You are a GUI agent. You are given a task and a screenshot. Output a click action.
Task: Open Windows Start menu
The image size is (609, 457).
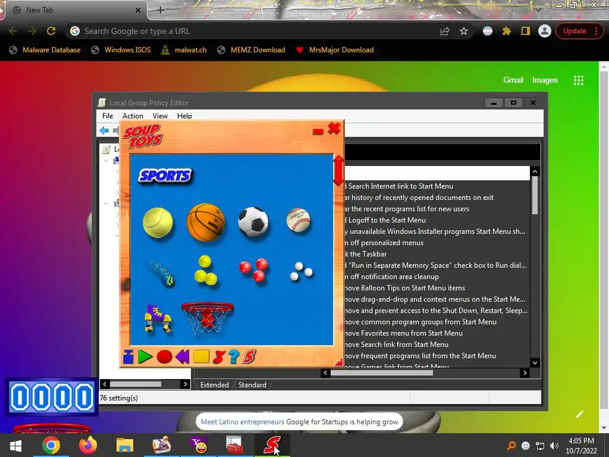15,445
